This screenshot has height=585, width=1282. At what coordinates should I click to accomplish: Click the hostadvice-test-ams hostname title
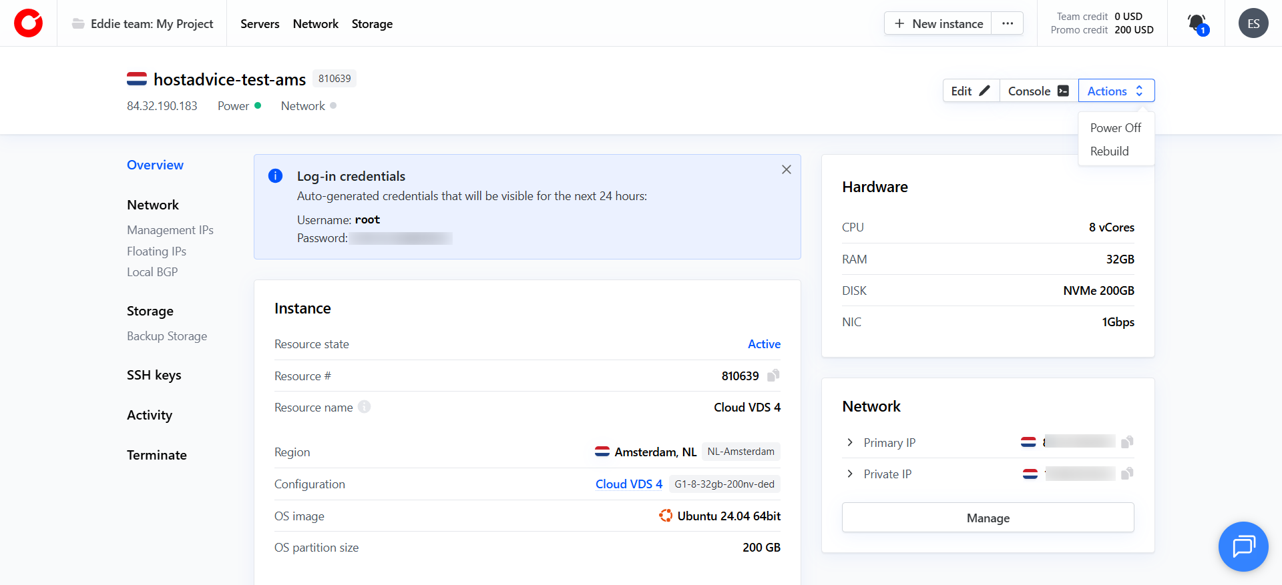[x=230, y=79]
